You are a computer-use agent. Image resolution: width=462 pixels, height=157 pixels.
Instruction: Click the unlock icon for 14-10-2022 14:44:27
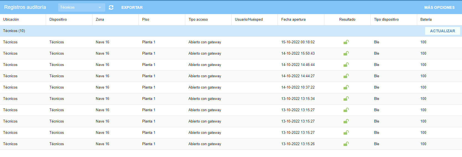(x=346, y=76)
